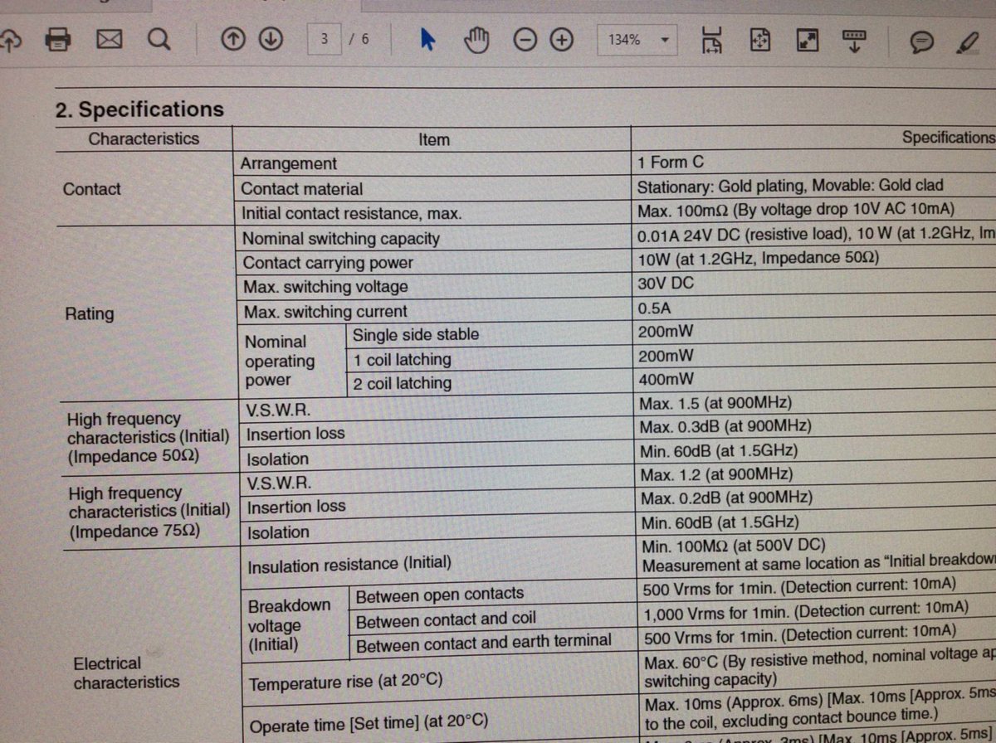Click the fit one full page icon
Screen dimensions: 996x743
(x=760, y=40)
